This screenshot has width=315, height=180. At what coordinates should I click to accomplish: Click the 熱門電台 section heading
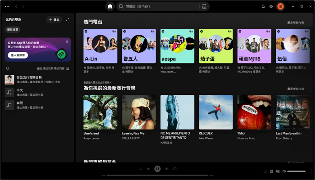(x=93, y=22)
